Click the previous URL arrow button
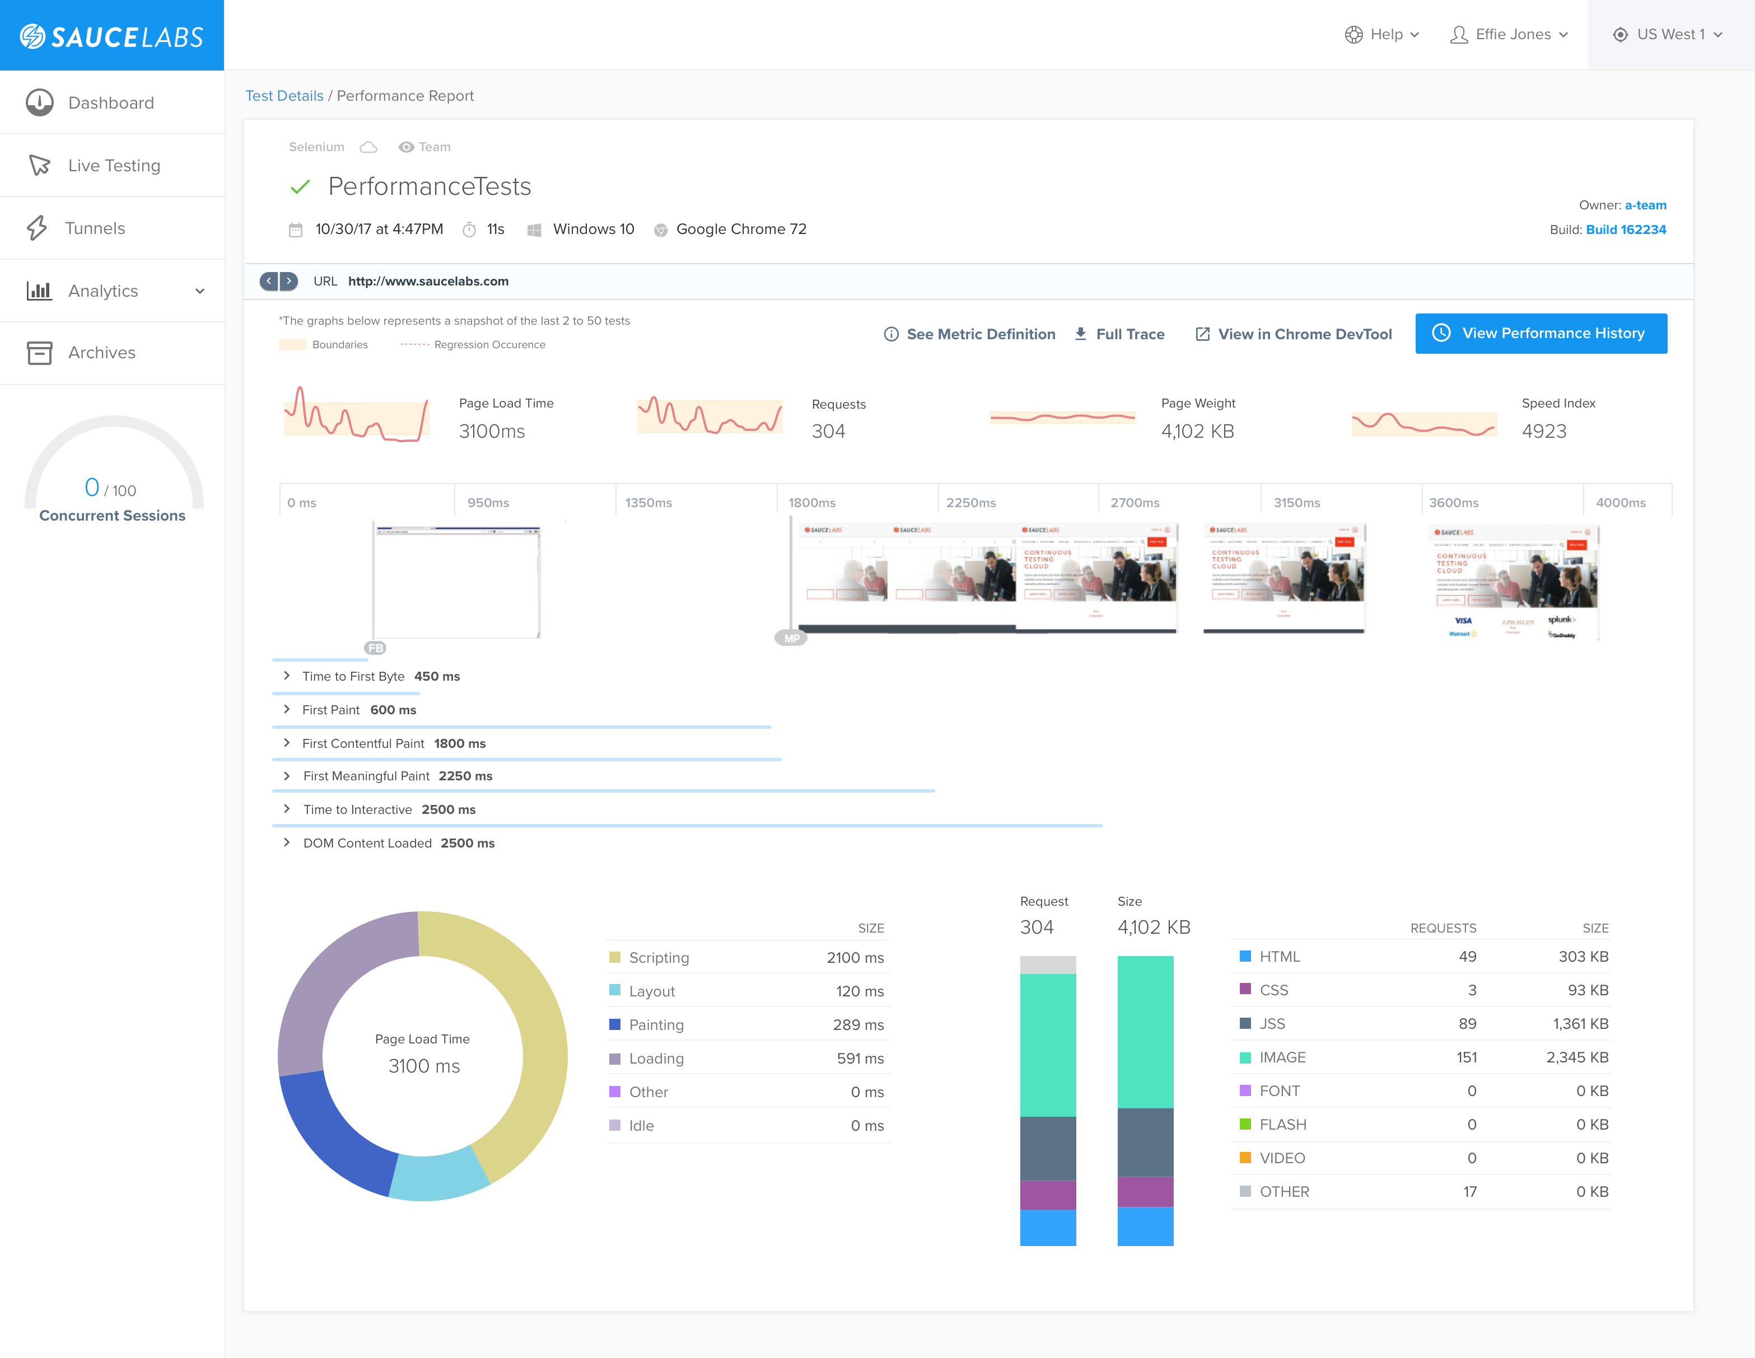Screen dimensions: 1755x1358 pyautogui.click(x=269, y=281)
